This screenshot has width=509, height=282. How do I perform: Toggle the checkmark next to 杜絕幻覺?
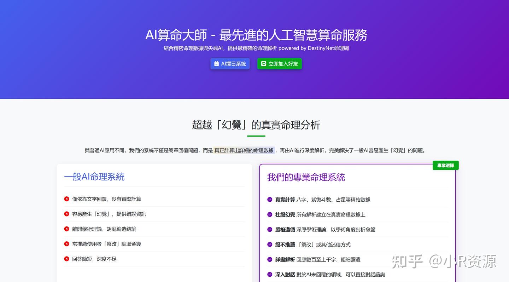(x=270, y=214)
